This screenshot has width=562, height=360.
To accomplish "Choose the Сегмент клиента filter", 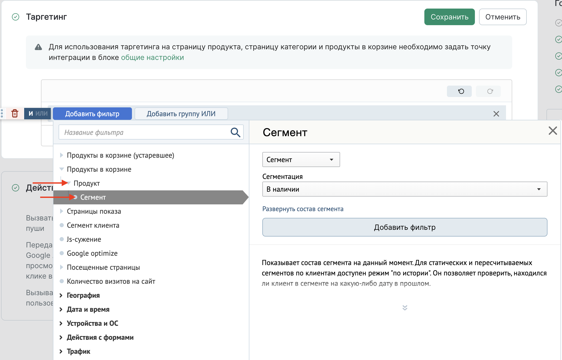I will (x=93, y=225).
